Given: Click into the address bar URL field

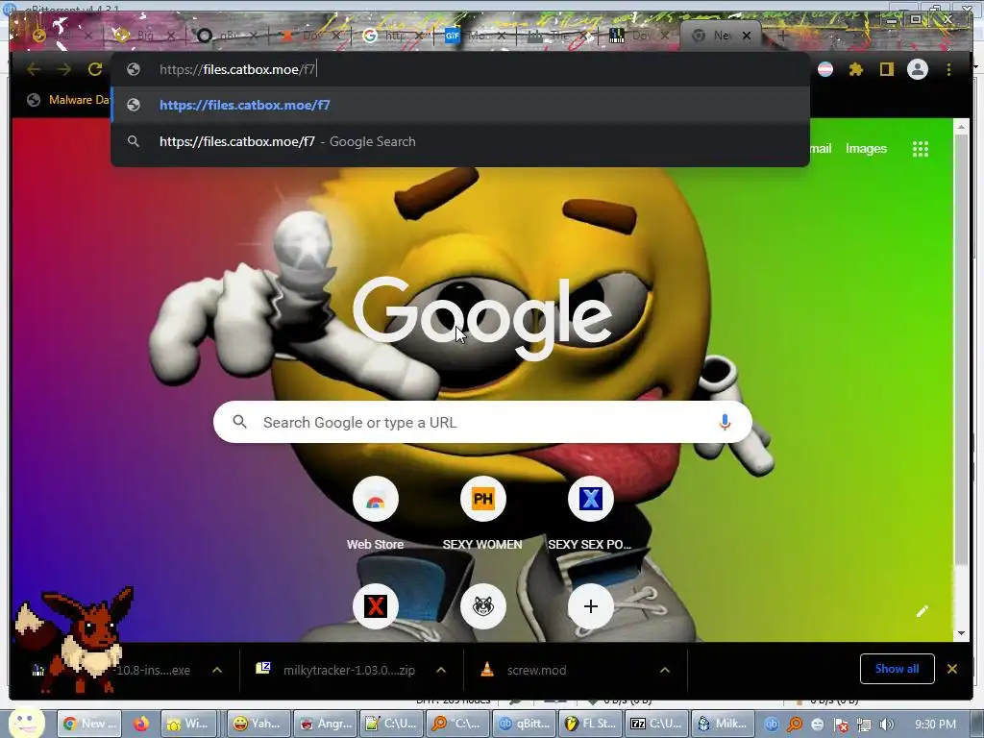Looking at the screenshot, I should (460, 69).
